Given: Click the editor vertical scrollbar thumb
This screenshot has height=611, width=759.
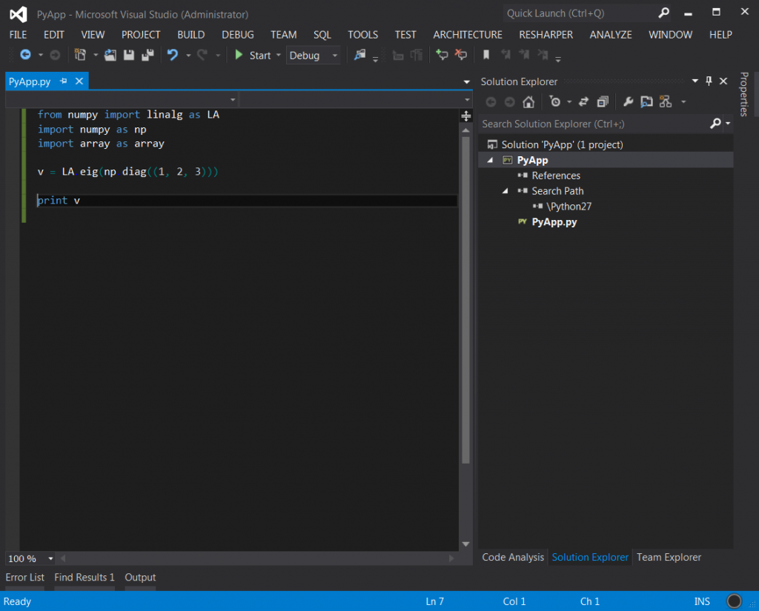Looking at the screenshot, I should click(465, 300).
